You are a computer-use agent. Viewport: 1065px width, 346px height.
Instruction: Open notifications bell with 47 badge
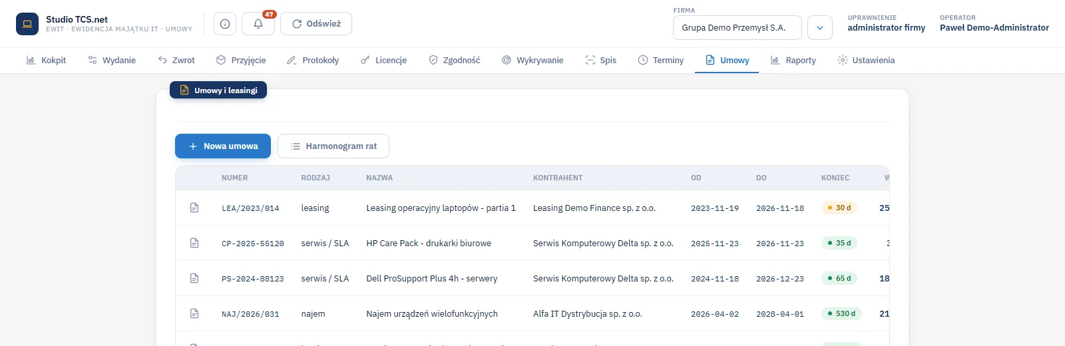click(x=258, y=24)
